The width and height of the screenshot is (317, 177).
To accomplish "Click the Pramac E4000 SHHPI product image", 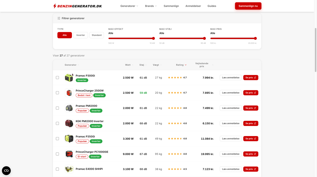I will click(69, 169).
